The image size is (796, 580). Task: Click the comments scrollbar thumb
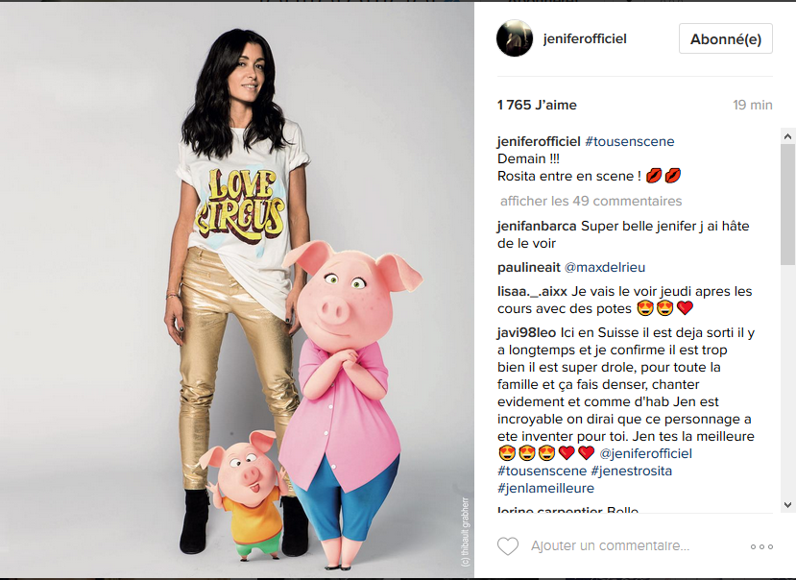(787, 205)
